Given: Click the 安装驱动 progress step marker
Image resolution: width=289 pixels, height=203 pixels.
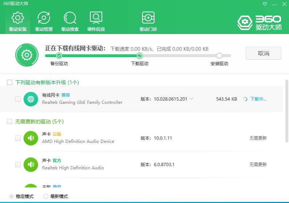Looking at the screenshot, I should click(x=219, y=55).
